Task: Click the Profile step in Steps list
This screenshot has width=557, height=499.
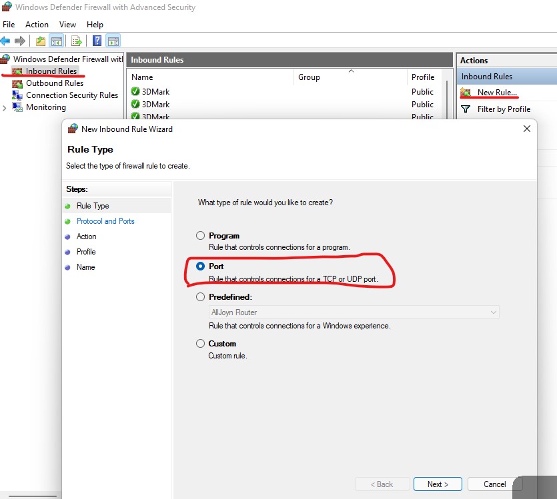Action: [x=86, y=251]
